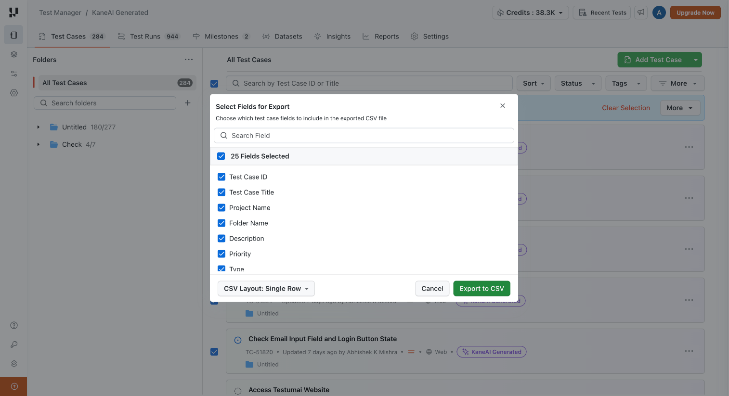The width and height of the screenshot is (729, 396).
Task: Toggle the 25 Fields Selected checkbox
Action: [221, 156]
